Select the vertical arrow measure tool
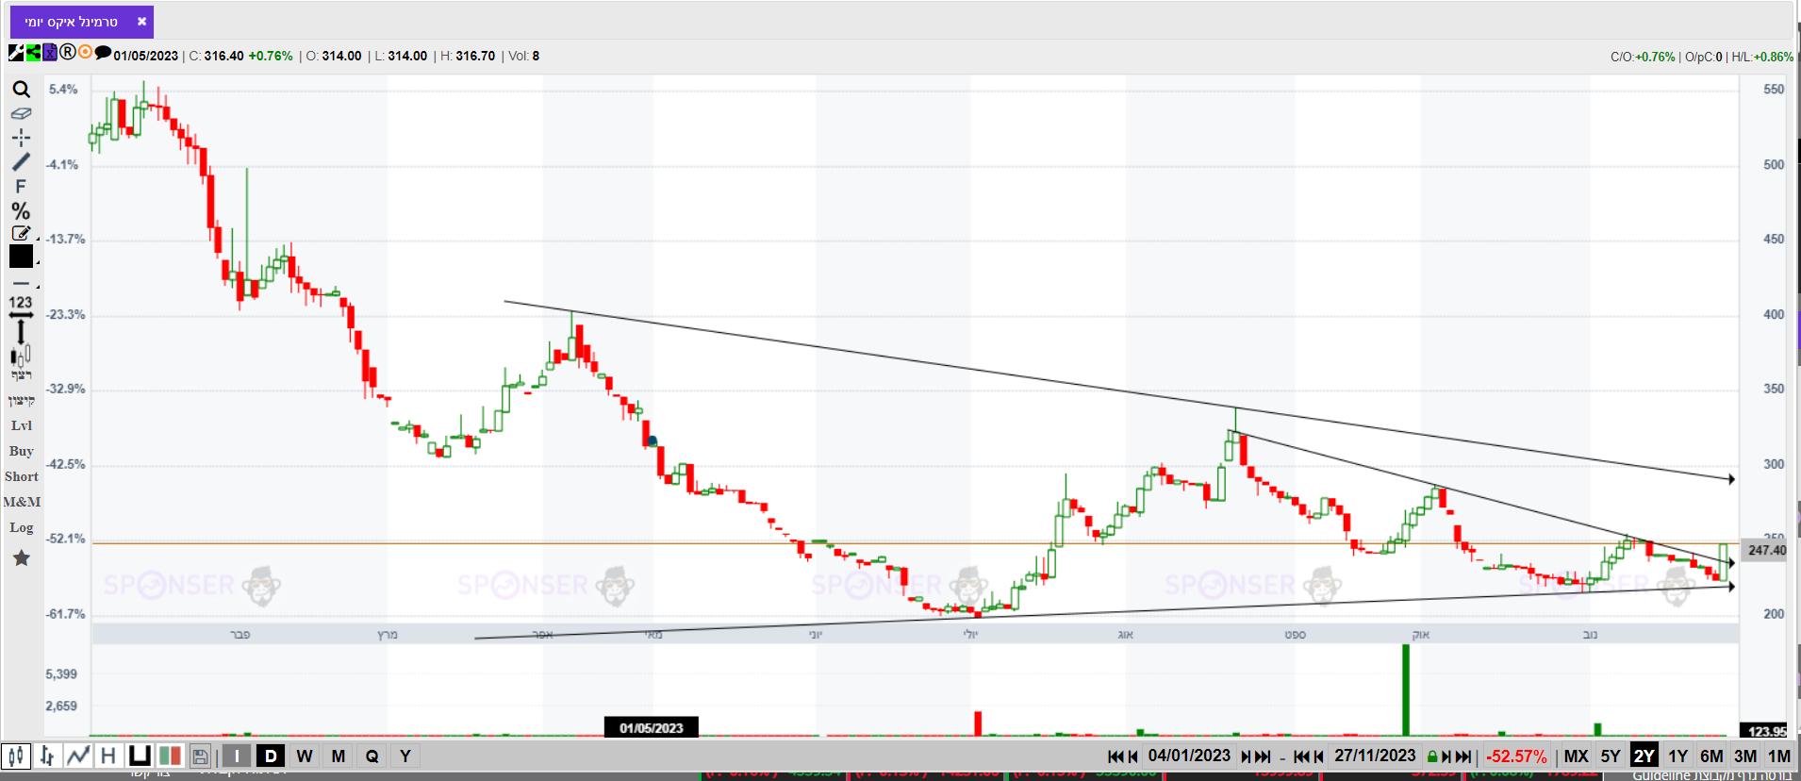This screenshot has width=1801, height=781. (21, 331)
